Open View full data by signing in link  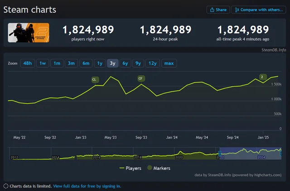87,186
